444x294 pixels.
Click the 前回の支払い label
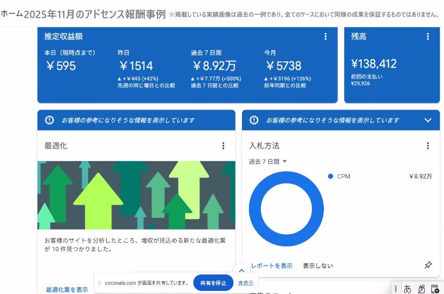tap(367, 77)
